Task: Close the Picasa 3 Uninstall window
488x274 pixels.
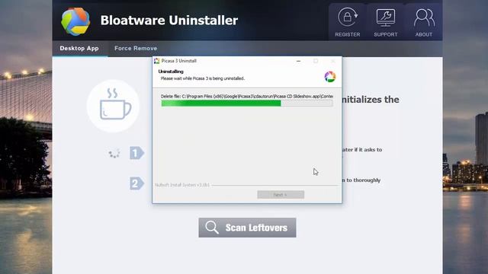Action: tap(332, 61)
